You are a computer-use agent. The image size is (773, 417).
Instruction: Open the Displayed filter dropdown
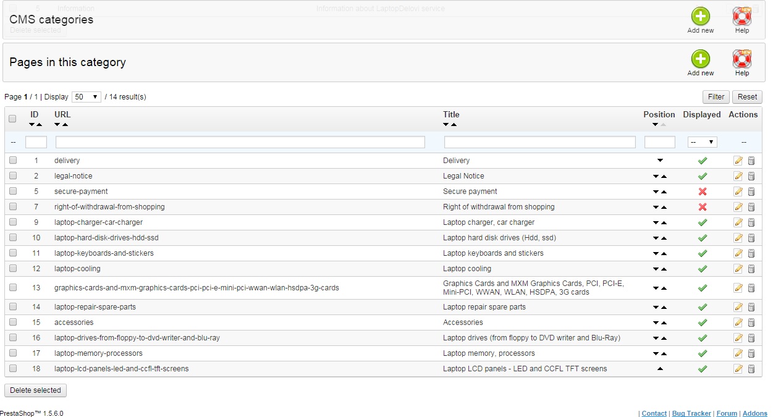coord(702,142)
